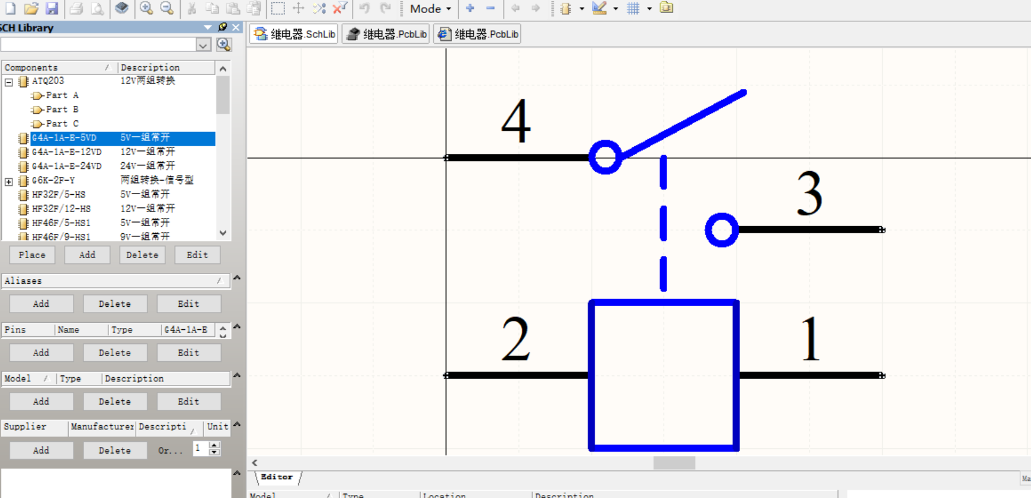Zoom out using the magnifier minus icon
The height and width of the screenshot is (498, 1031).
click(167, 8)
